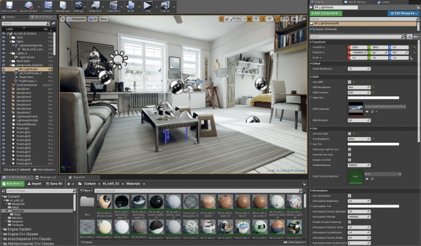Viewport: 421px width, 246px height.
Task: Click the World Outliner search field
Action: pos(26,23)
